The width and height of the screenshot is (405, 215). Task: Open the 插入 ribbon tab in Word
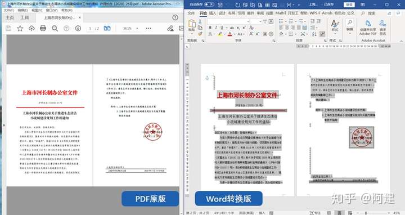(x=213, y=13)
